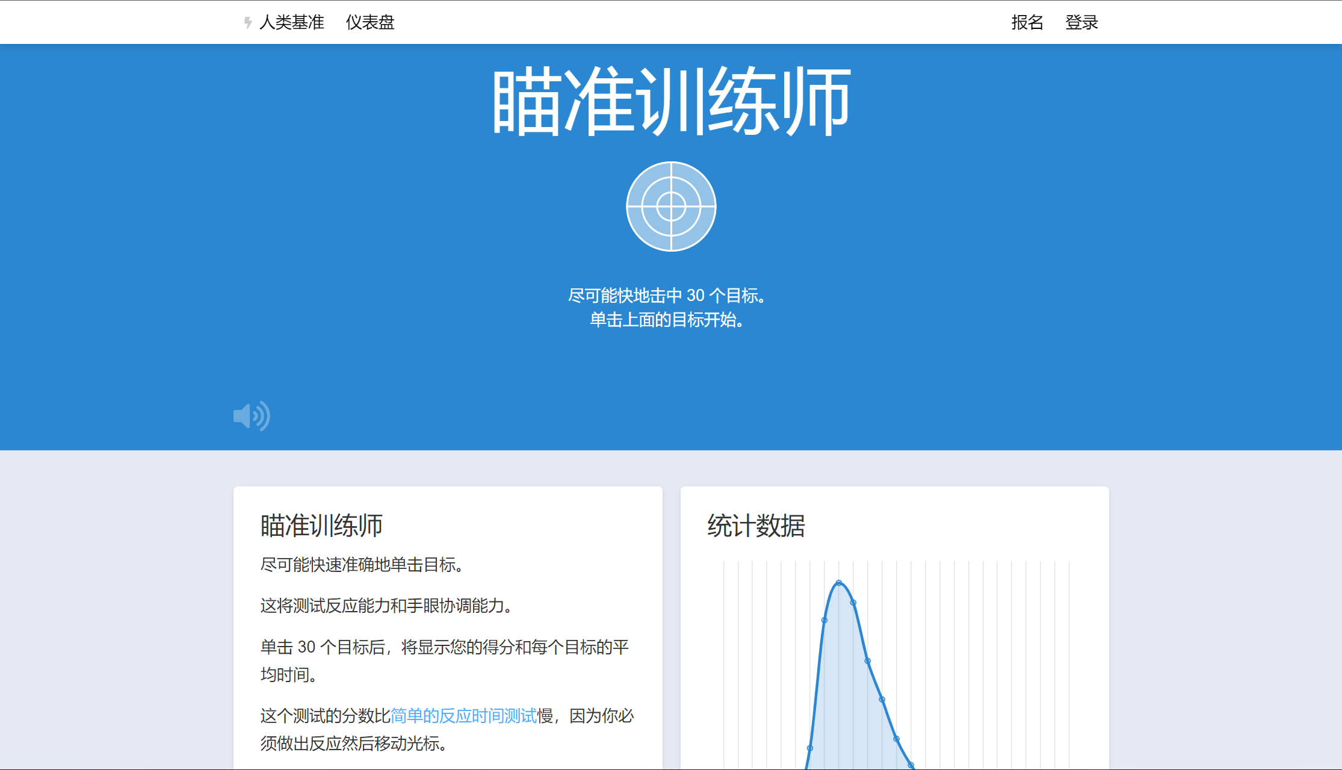Go to the 仪表盘 dashboard page

370,22
